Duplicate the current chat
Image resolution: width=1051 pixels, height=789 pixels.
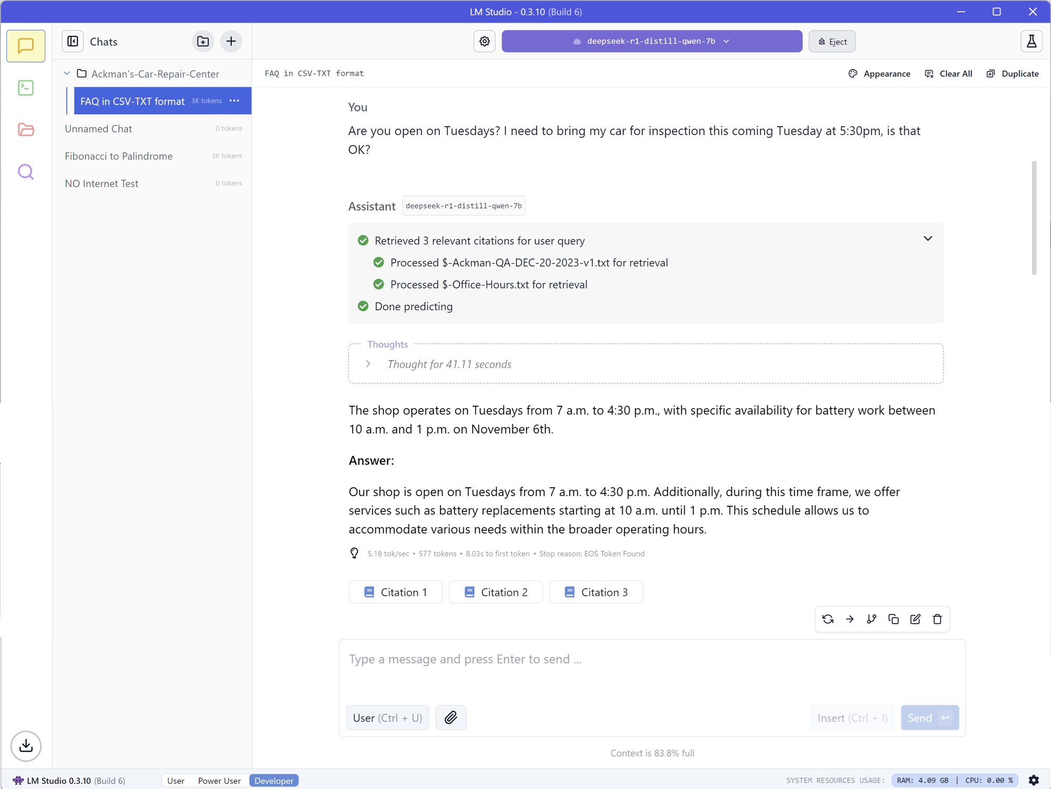point(1013,74)
